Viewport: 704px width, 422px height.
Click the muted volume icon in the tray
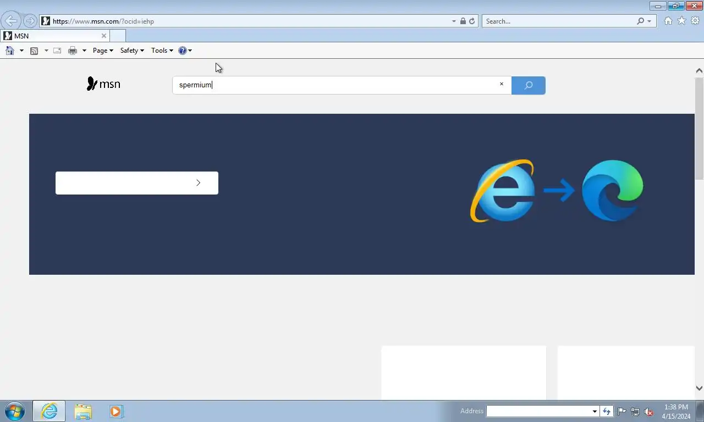click(x=648, y=411)
